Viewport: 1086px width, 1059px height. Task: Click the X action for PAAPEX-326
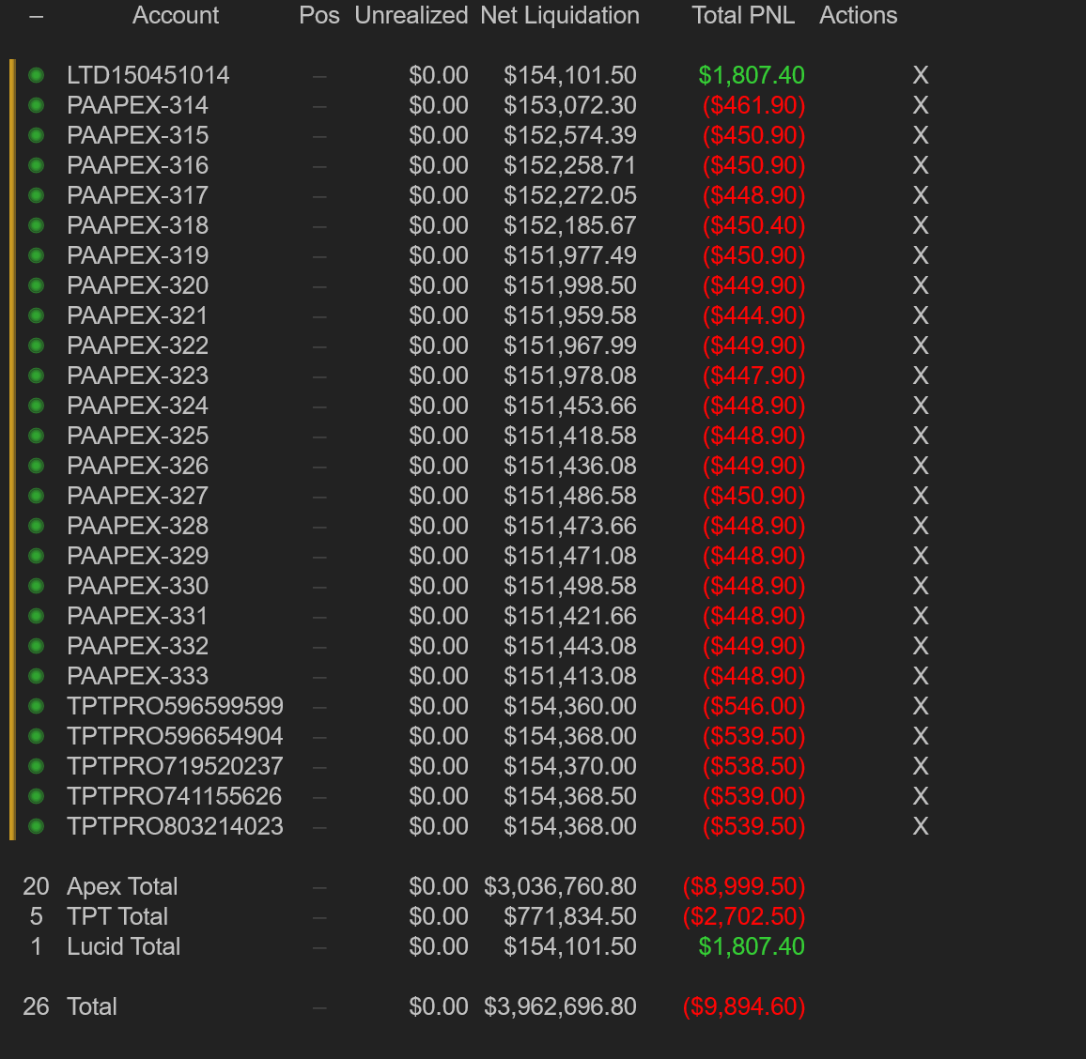click(x=920, y=466)
